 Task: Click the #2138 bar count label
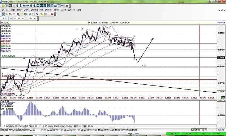pos(221,130)
